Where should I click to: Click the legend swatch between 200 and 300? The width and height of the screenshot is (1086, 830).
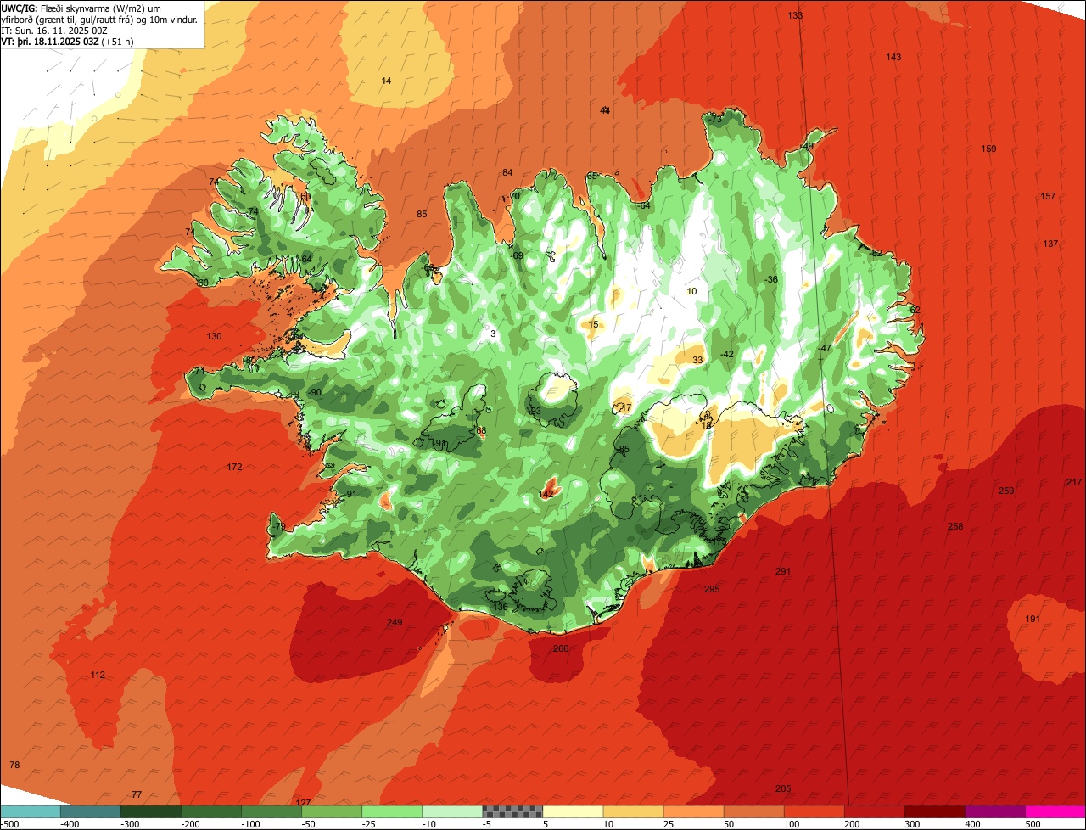pyautogui.click(x=874, y=811)
